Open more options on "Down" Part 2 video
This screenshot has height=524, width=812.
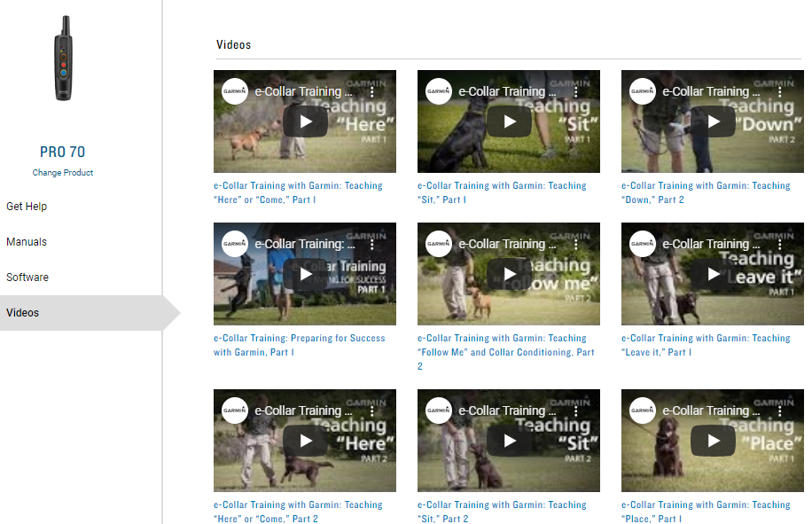point(780,91)
